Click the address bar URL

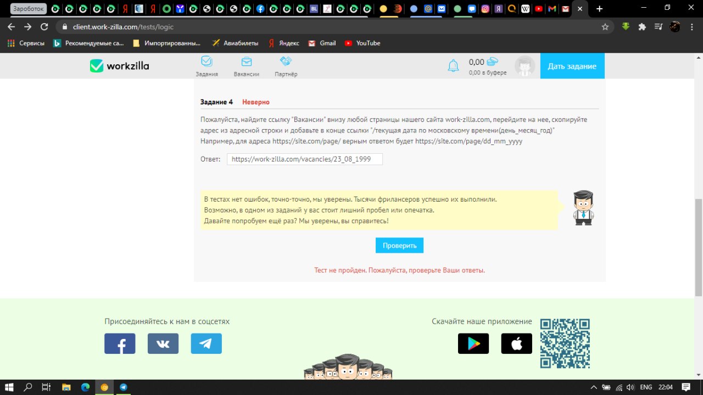click(x=123, y=26)
